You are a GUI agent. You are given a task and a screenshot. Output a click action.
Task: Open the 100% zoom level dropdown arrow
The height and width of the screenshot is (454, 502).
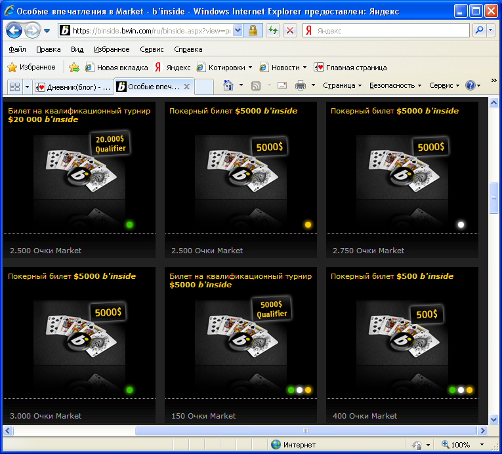[x=482, y=445]
